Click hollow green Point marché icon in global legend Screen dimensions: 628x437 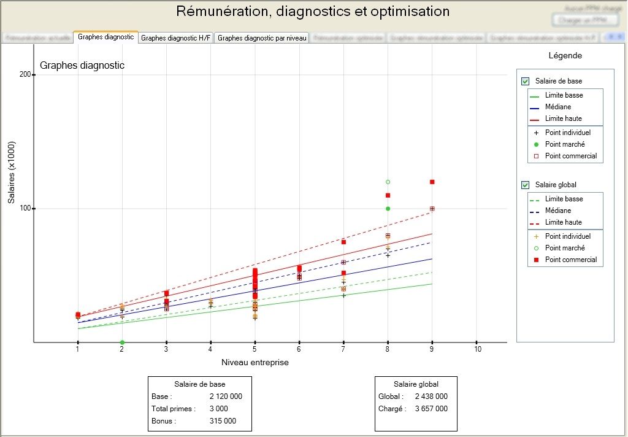536,249
